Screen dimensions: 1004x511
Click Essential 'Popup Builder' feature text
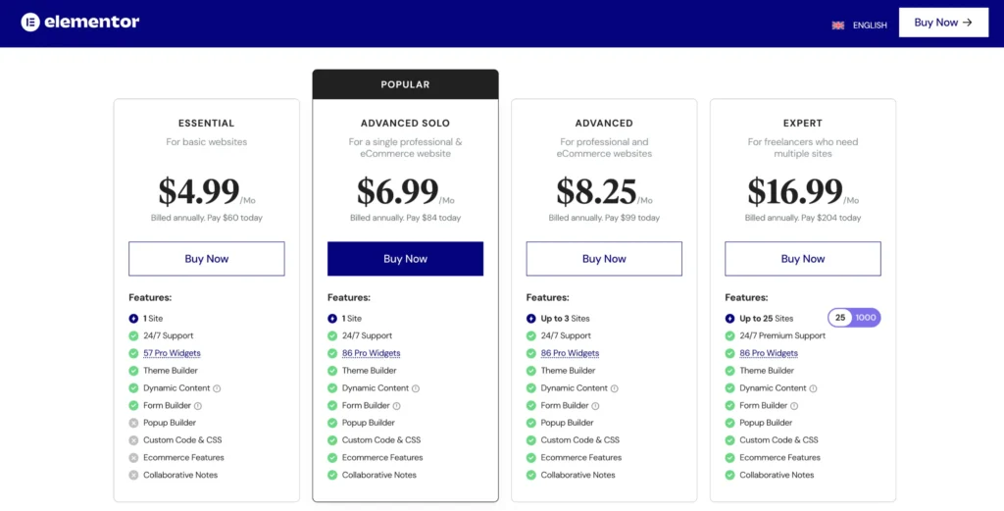coord(170,423)
